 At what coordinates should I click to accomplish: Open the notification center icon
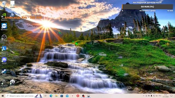[171, 96]
